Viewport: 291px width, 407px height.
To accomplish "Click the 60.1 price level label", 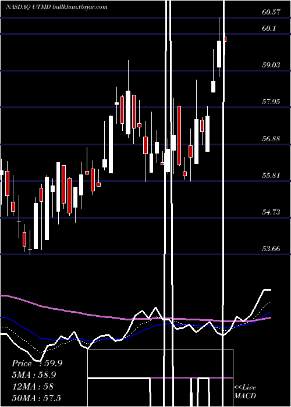I will (x=269, y=28).
